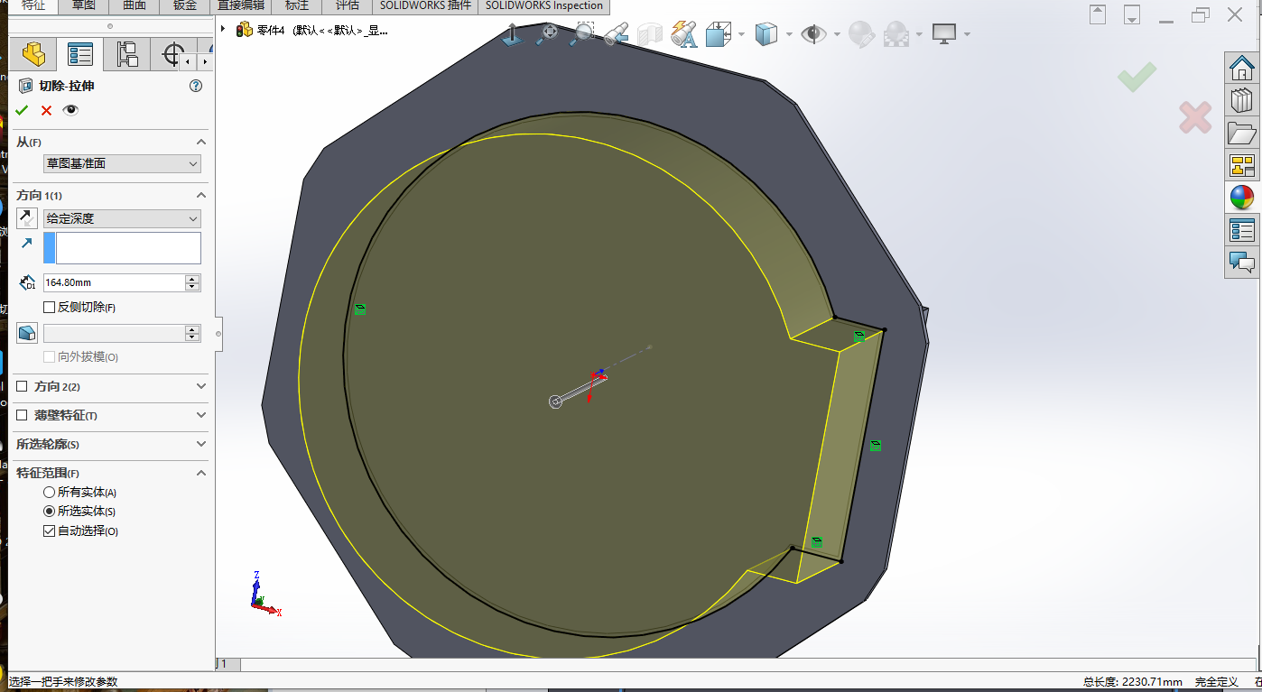Click the Display Style cube icon
1262x692 pixels.
[766, 34]
